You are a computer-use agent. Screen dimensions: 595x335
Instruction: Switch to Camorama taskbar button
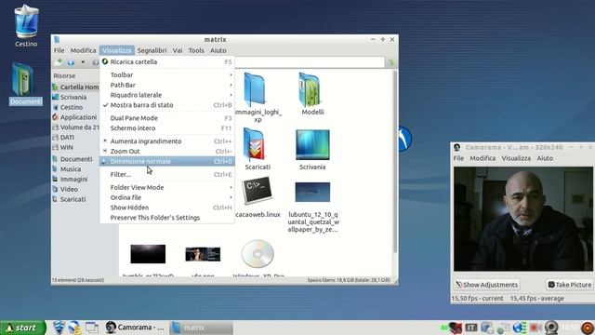(135, 328)
